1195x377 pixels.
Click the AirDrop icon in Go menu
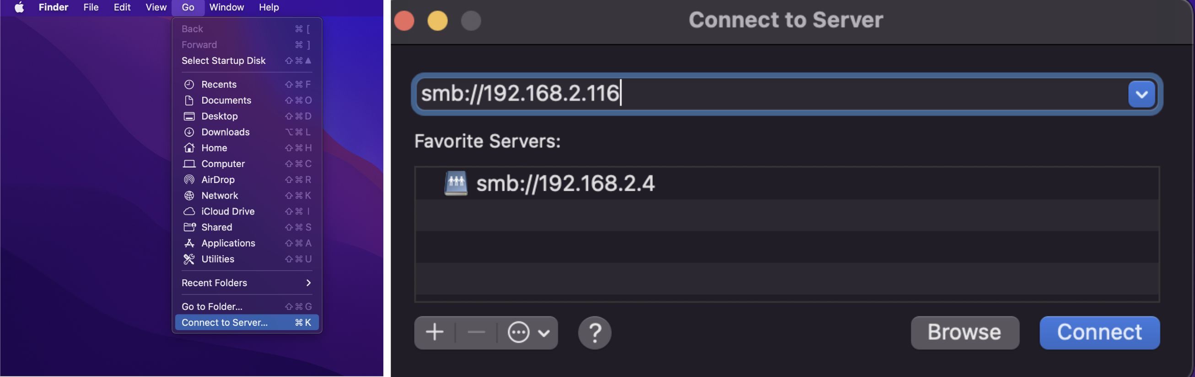(189, 179)
